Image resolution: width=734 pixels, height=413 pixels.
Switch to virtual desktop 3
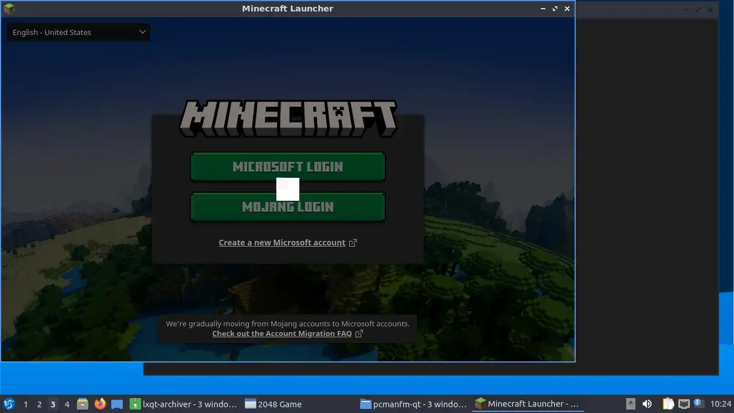tap(53, 404)
